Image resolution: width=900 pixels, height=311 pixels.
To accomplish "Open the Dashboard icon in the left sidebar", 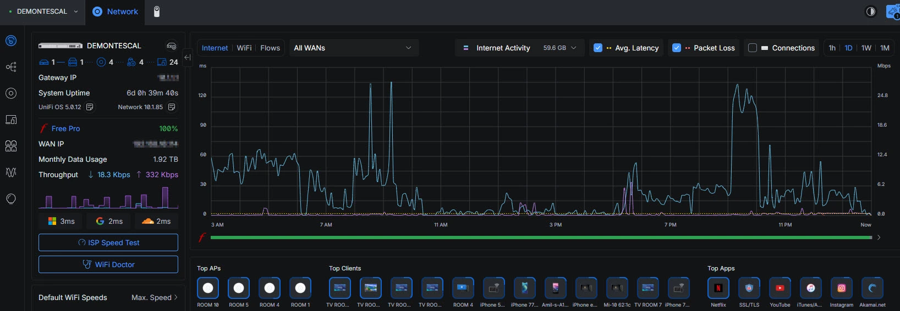I will 11,41.
